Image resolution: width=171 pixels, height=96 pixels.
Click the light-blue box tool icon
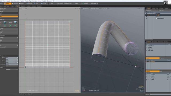15,22
